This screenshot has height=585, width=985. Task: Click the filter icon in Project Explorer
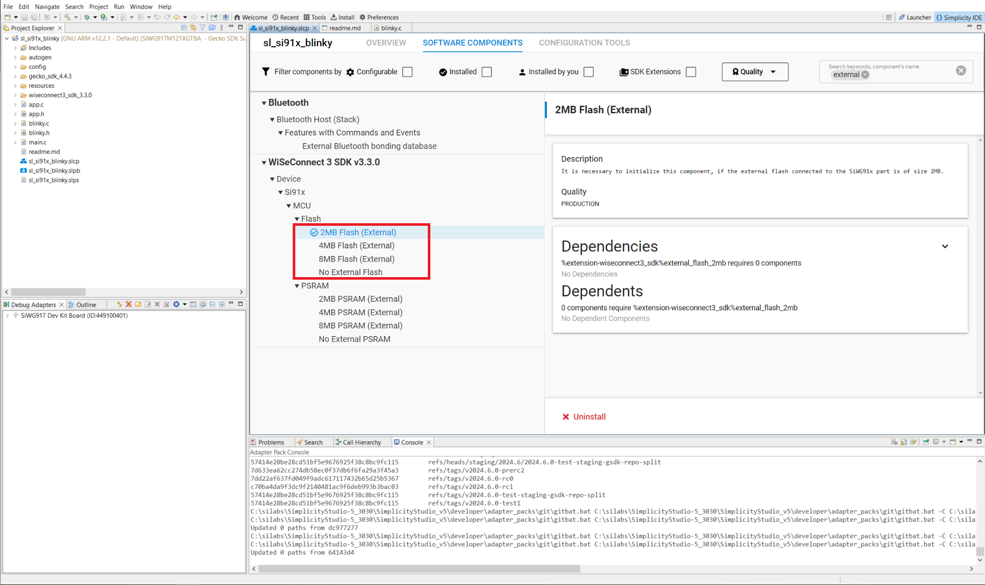coord(202,28)
